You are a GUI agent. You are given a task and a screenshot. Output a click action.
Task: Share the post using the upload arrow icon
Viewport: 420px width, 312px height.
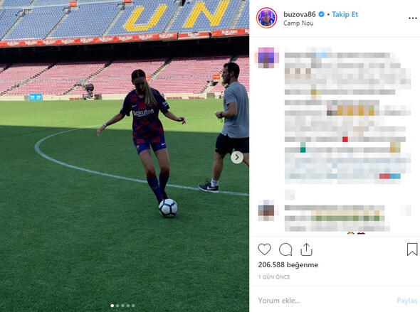pyautogui.click(x=306, y=249)
